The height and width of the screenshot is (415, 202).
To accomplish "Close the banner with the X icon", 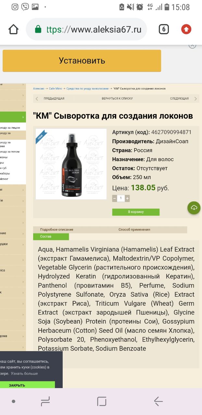I will [x=192, y=46].
